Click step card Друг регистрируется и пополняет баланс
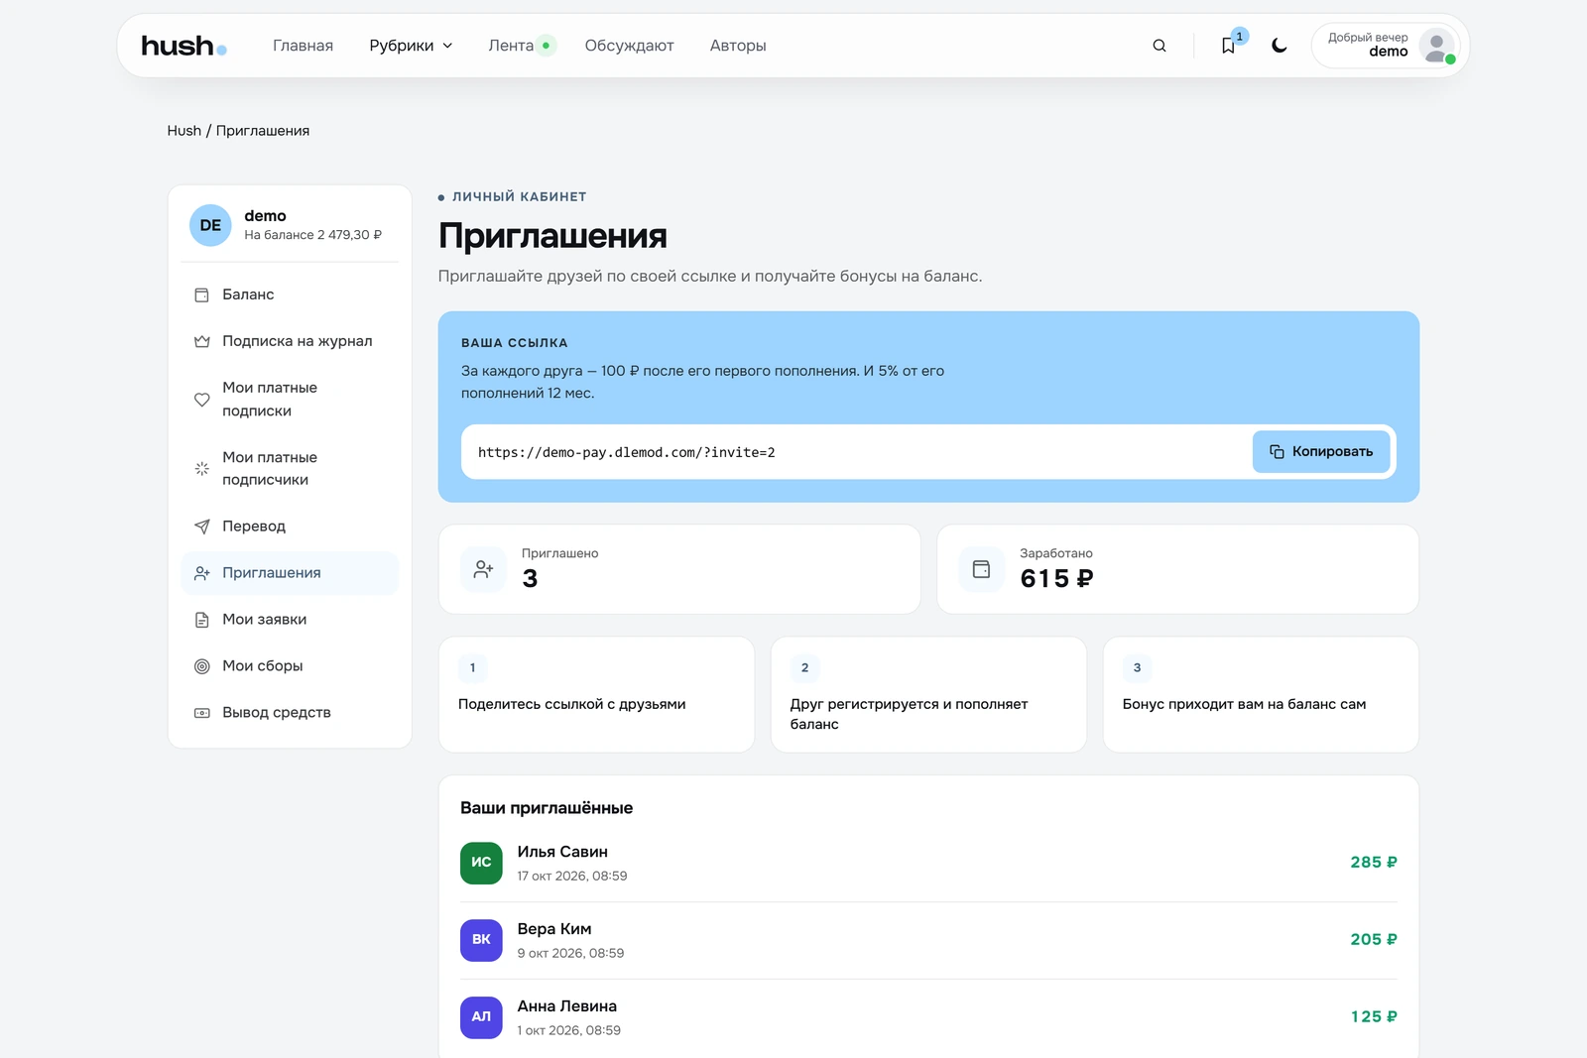 point(928,695)
